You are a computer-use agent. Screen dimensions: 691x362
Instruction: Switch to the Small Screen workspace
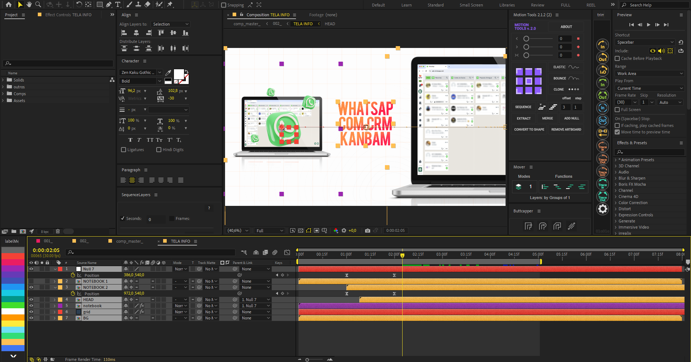tap(471, 5)
